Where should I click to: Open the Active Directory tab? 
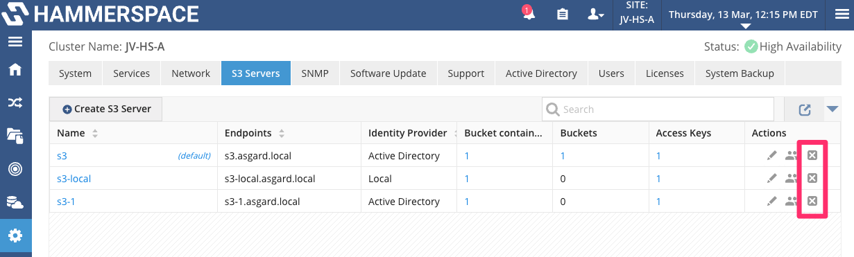(x=541, y=73)
